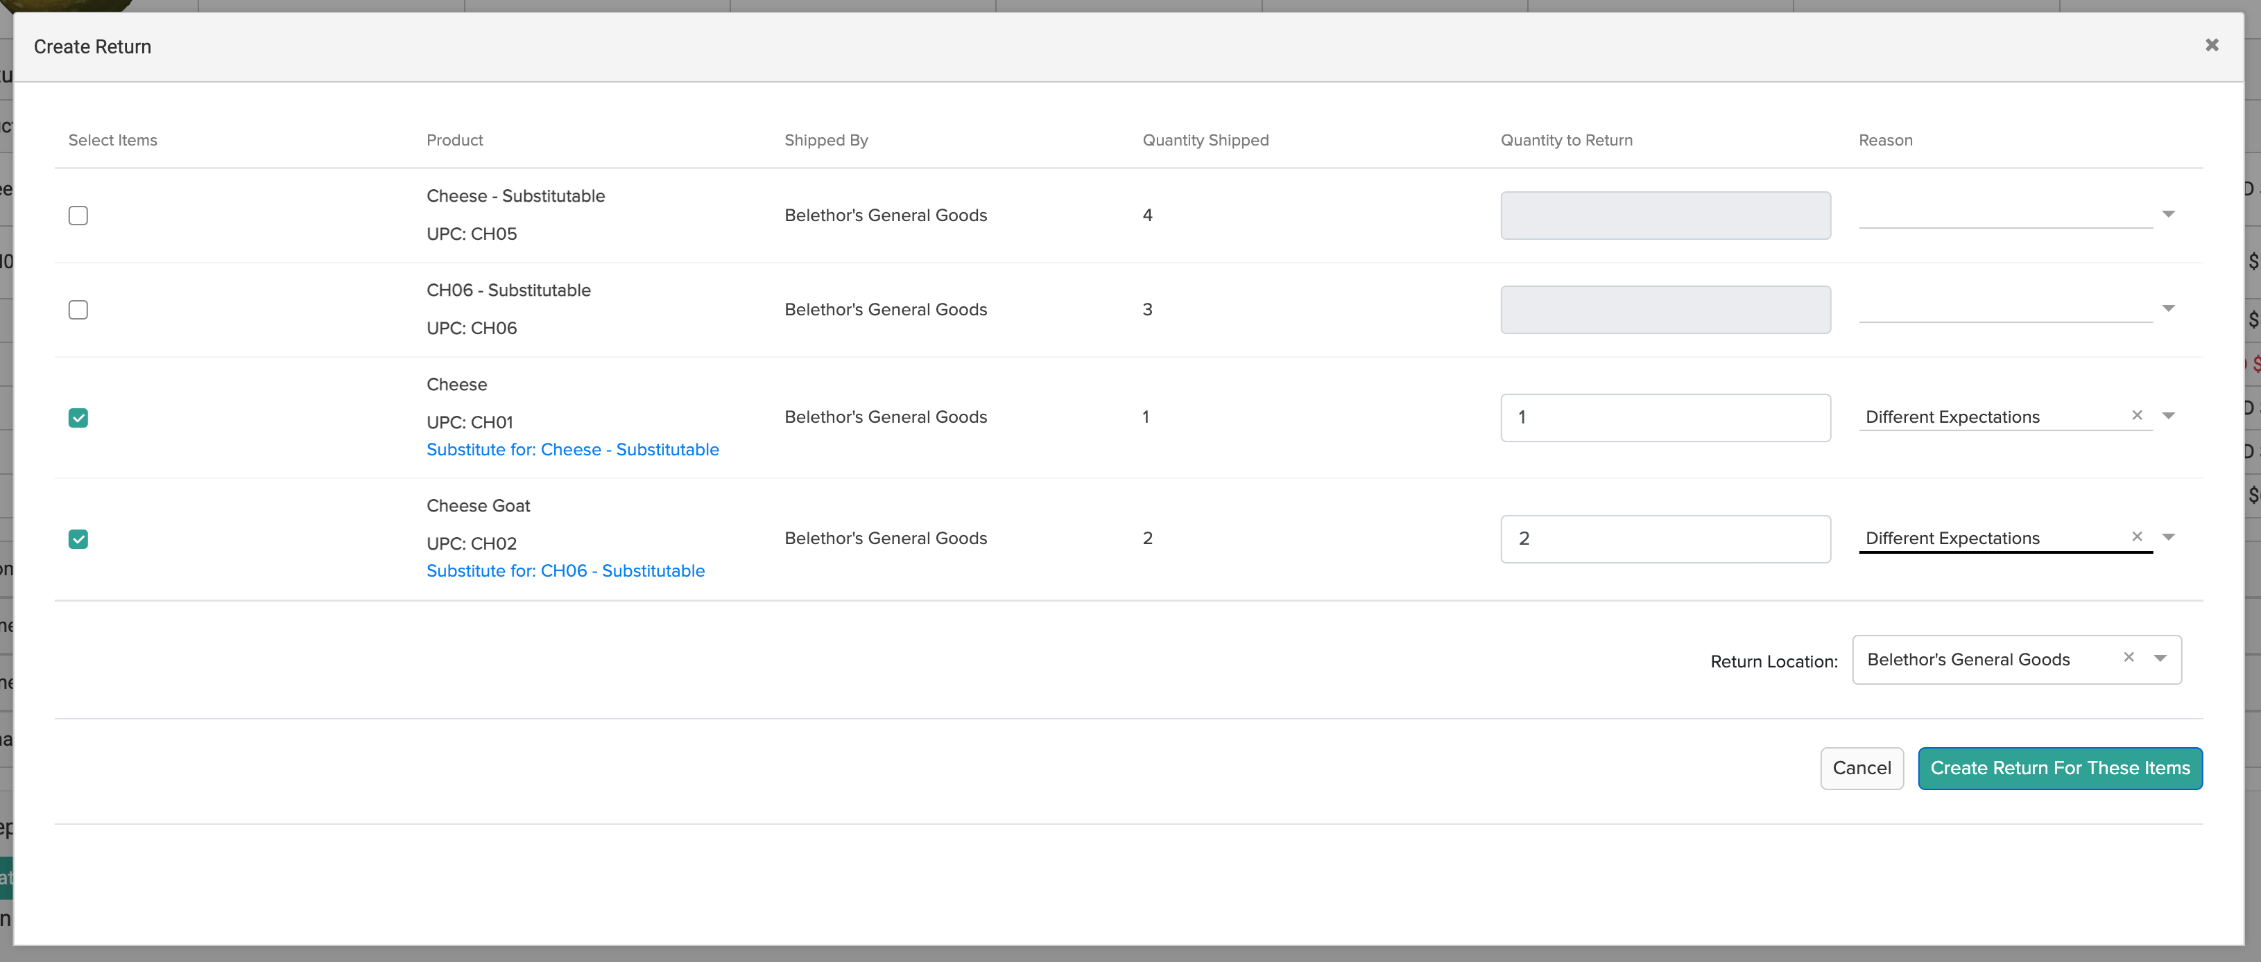Click the Cancel button
2261x962 pixels.
pyautogui.click(x=1862, y=768)
